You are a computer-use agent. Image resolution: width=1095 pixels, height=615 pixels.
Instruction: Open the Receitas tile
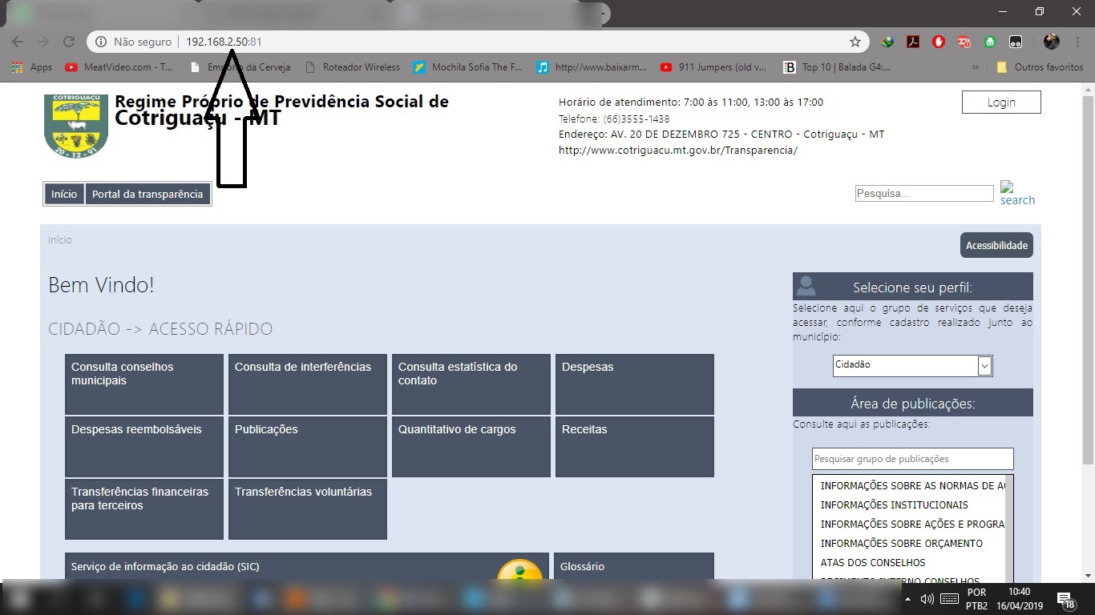pyautogui.click(x=635, y=447)
